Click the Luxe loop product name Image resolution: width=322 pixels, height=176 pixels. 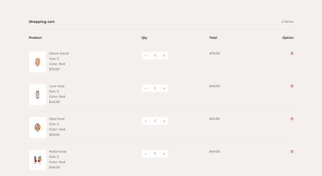[x=57, y=86]
